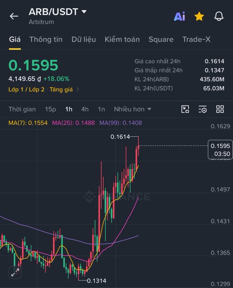Tap the 0.1299 price axis label
This screenshot has width=233, height=288.
[220, 284]
